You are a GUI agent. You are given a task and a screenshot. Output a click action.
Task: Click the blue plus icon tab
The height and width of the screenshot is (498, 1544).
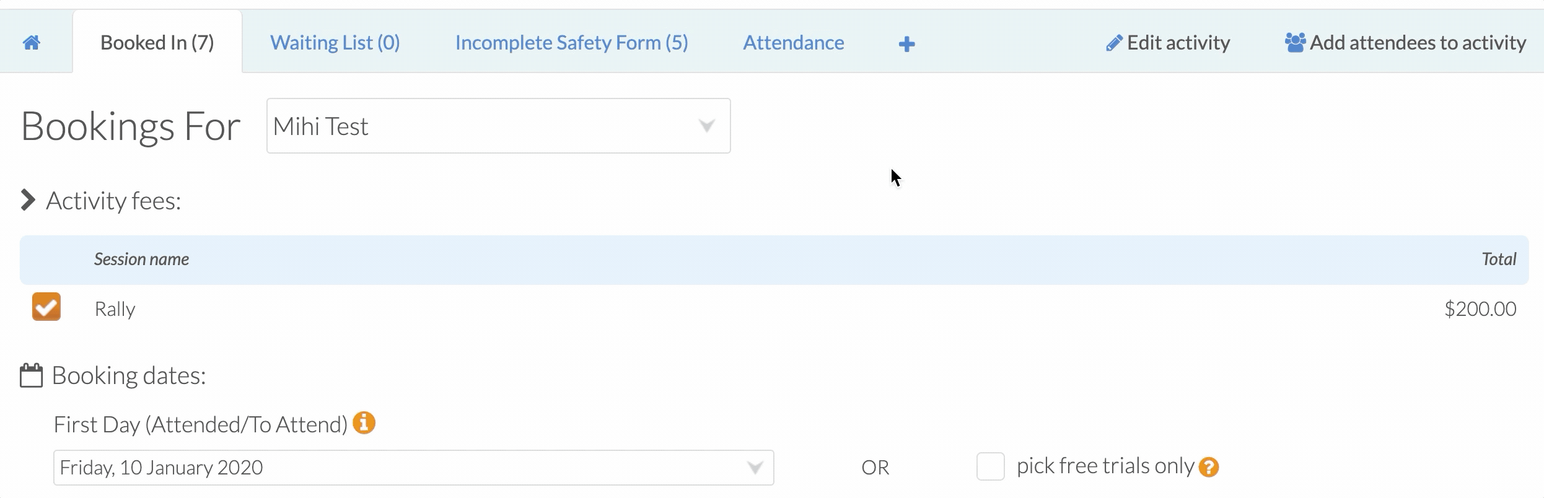point(906,44)
